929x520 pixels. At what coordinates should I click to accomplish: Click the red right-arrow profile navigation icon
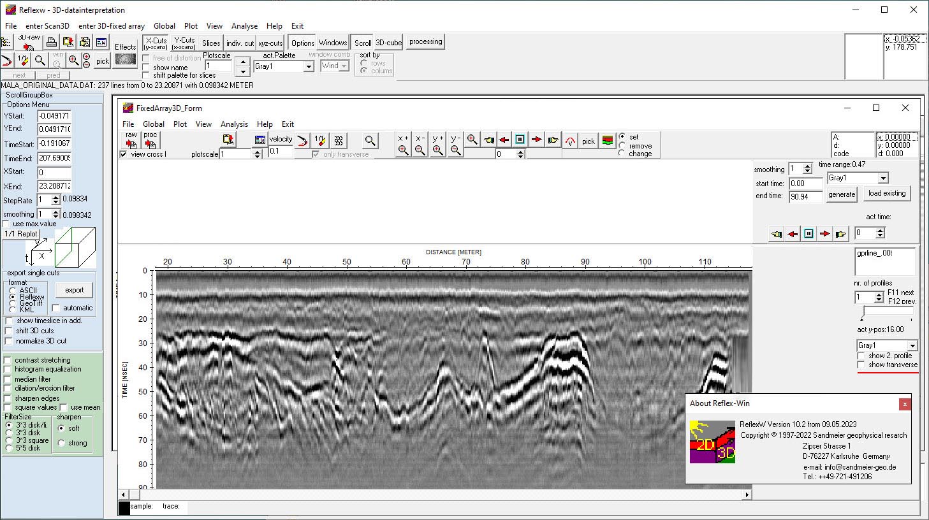pos(536,139)
